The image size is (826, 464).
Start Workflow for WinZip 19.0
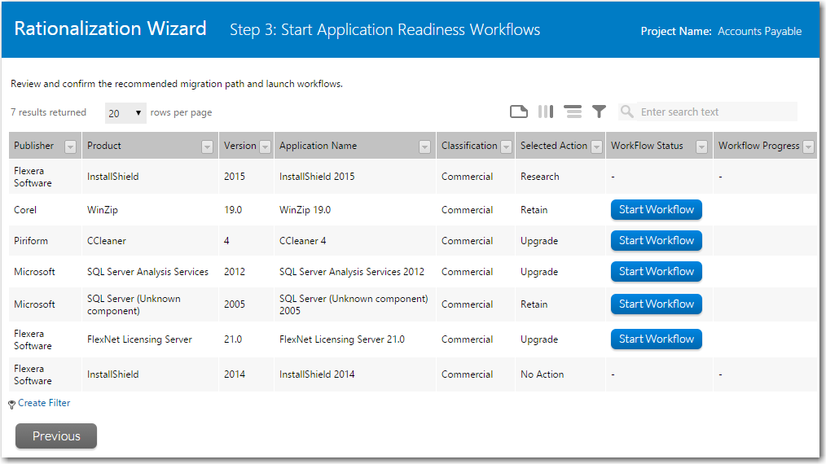[657, 210]
